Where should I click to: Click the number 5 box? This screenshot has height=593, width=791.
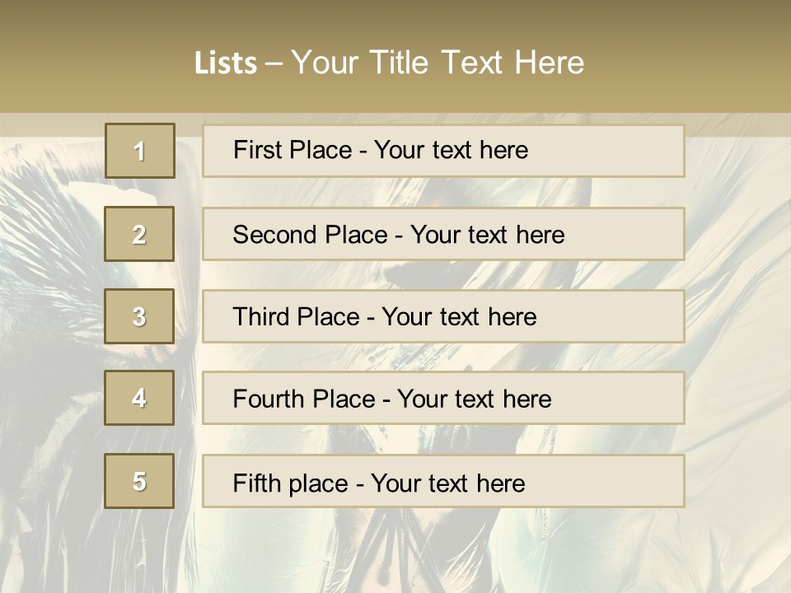click(139, 481)
